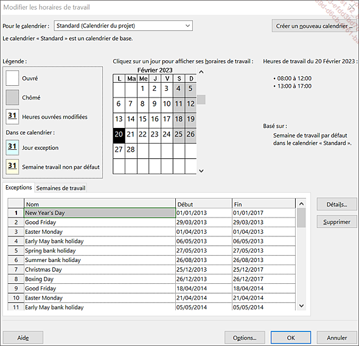Select the Exceptions tab

pyautogui.click(x=18, y=188)
